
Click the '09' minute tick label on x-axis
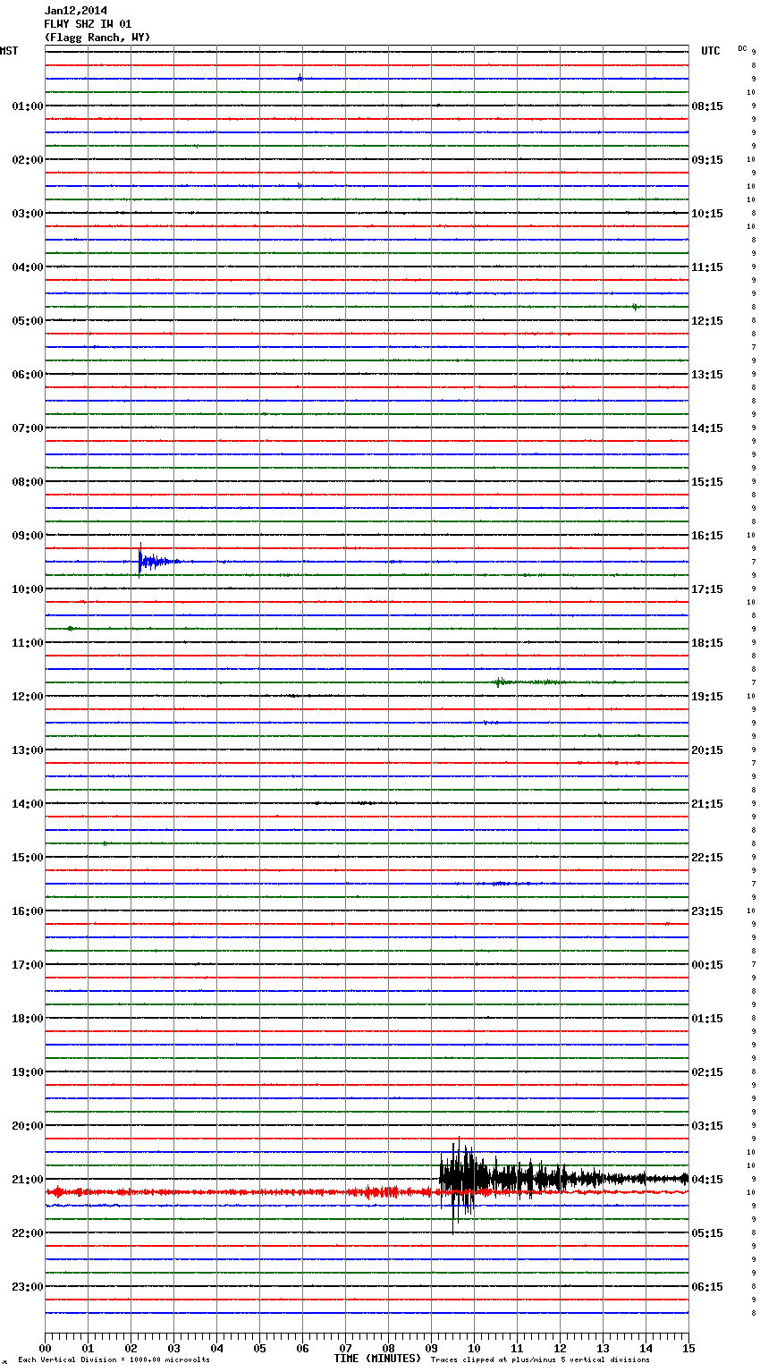pos(431,1348)
